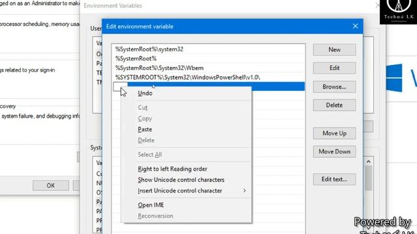
Task: Select the plain %SystemRoot% entry
Action: click(208, 58)
